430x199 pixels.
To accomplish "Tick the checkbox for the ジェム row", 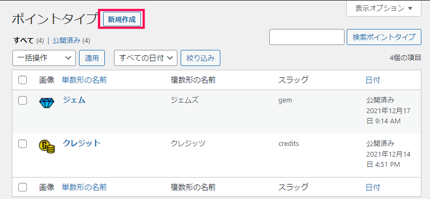I will point(23,100).
